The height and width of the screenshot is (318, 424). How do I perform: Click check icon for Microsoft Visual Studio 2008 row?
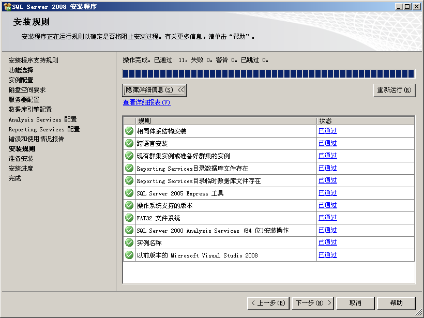coord(129,255)
